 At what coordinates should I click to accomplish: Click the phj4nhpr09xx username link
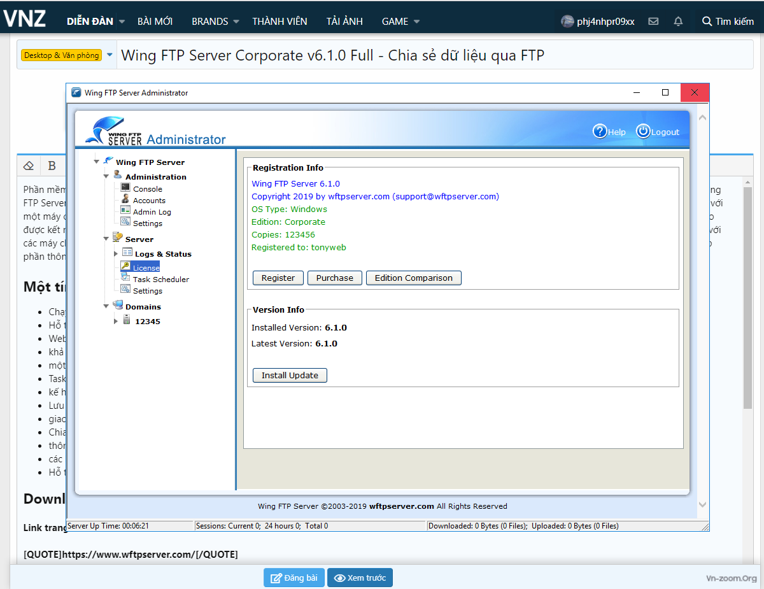coord(605,21)
